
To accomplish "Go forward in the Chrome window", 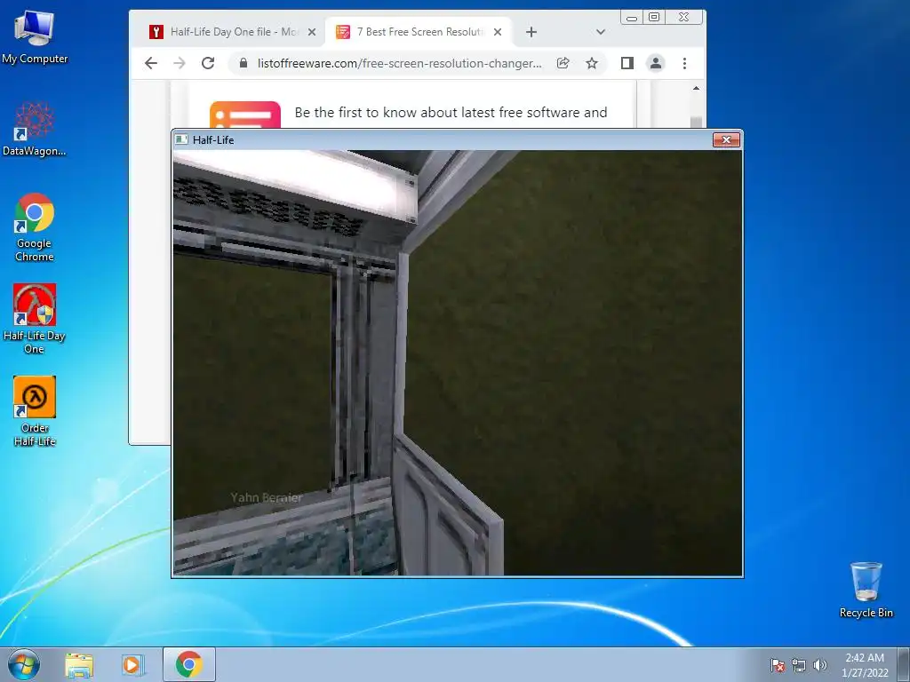I will click(x=180, y=63).
